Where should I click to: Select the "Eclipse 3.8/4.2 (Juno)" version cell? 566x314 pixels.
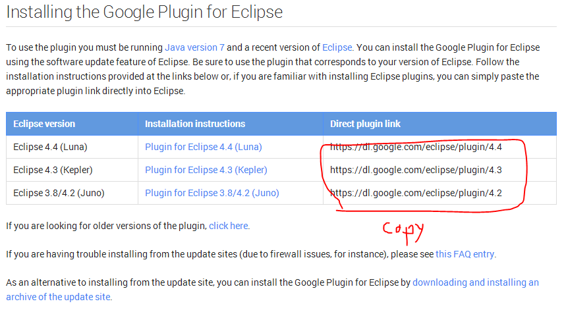pyautogui.click(x=59, y=193)
